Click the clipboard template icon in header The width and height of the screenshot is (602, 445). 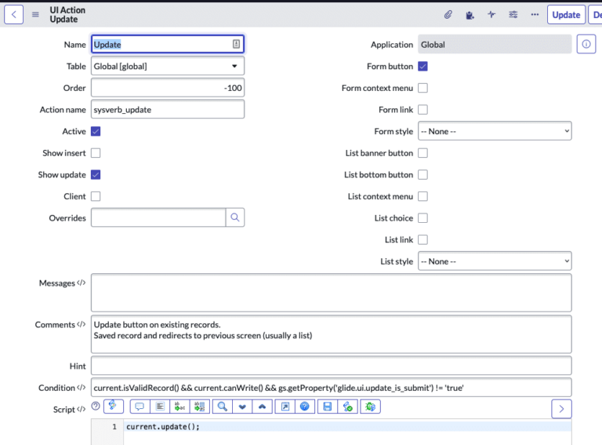(470, 15)
